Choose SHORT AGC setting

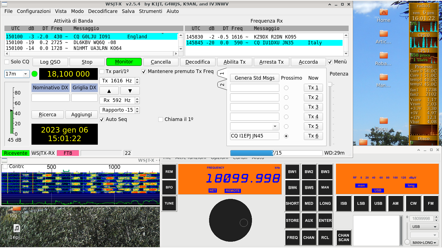tap(292, 203)
